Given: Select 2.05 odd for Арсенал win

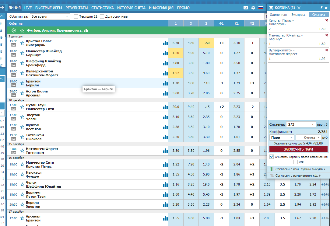Looking at the screenshot, I should click(x=206, y=93).
